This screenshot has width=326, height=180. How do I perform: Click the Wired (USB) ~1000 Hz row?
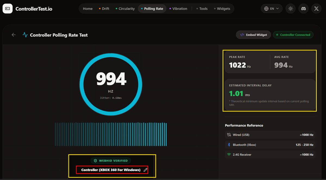tap(270, 135)
